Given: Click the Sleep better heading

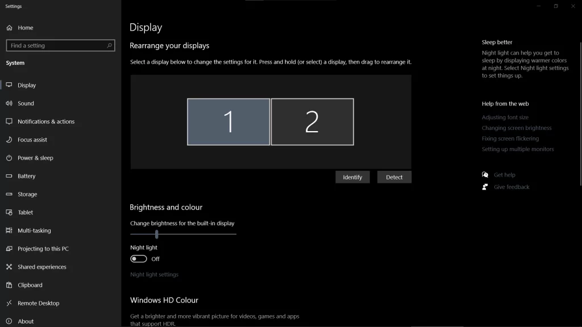Looking at the screenshot, I should 497,42.
